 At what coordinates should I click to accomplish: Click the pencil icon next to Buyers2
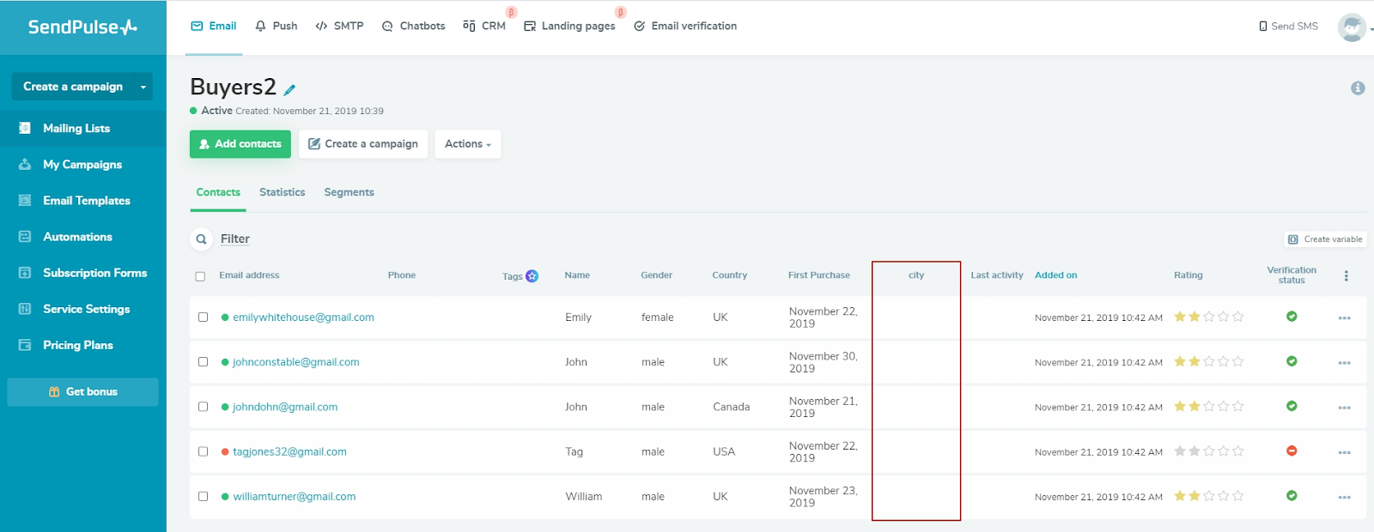point(290,89)
